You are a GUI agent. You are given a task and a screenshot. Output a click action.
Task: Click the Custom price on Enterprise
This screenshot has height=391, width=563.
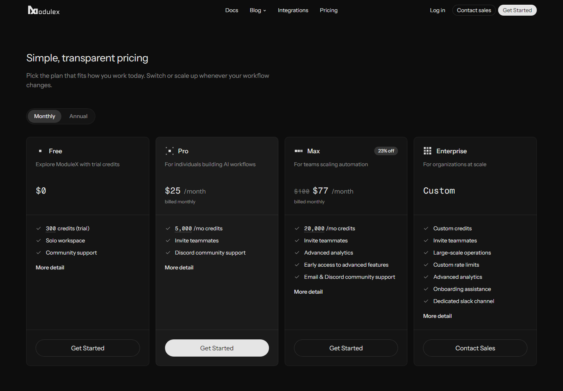pyautogui.click(x=439, y=191)
